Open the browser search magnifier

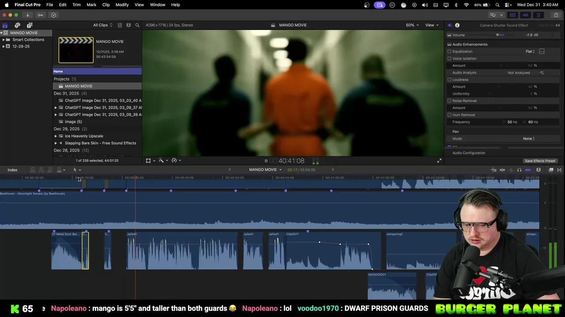(x=137, y=25)
